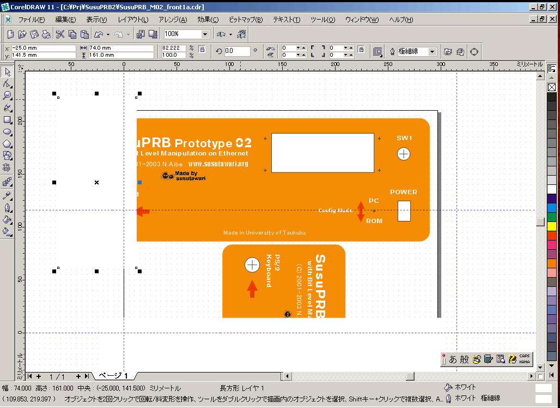Open the navigator at scrollbar corner
This screenshot has height=408, width=560.
tap(540, 376)
